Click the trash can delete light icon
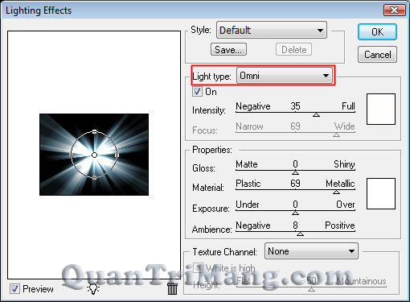This screenshot has height=302, width=410. coord(172,288)
